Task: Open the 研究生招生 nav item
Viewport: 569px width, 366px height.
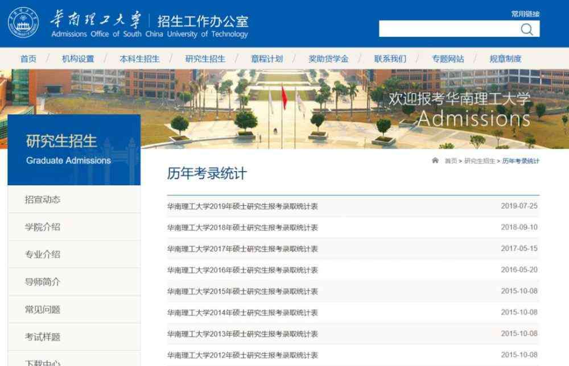Action: (x=205, y=59)
